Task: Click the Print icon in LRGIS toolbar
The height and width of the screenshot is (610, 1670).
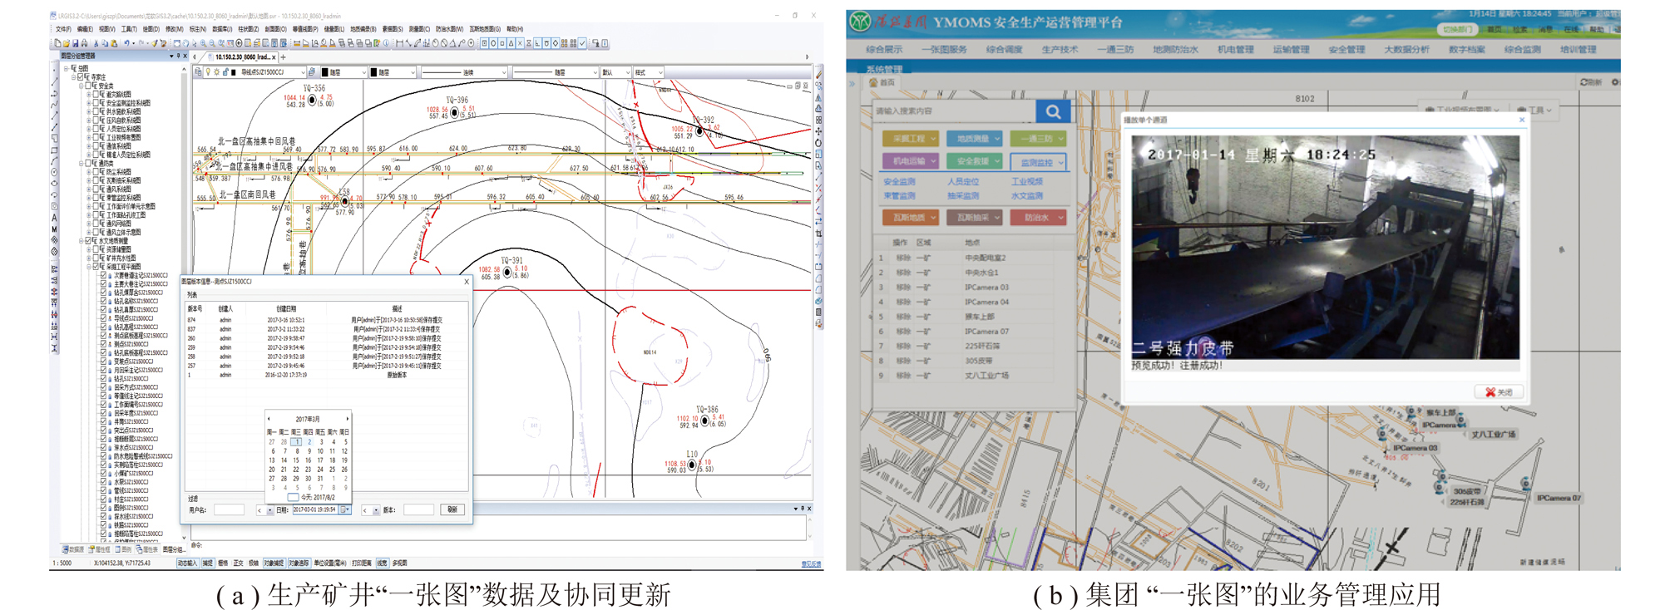Action: coord(84,43)
